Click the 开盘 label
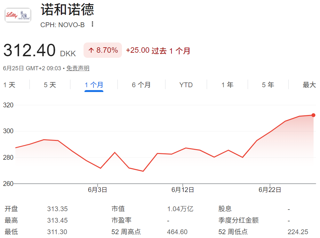 click(11, 209)
